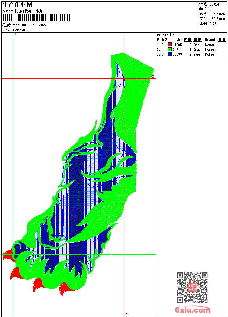Click the height value 297.7 mm

(x=217, y=14)
